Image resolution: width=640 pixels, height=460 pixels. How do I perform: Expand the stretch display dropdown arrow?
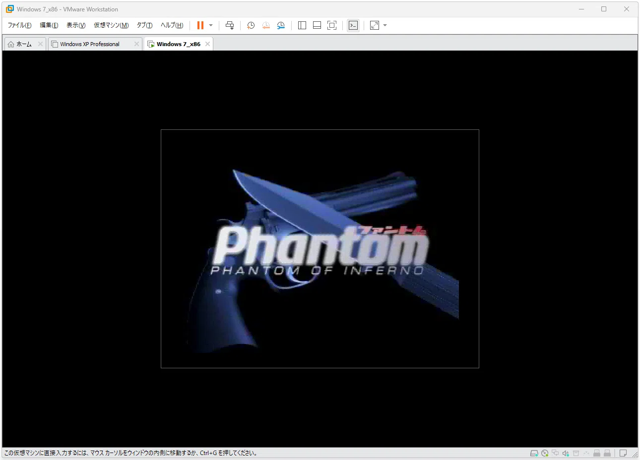pos(385,25)
